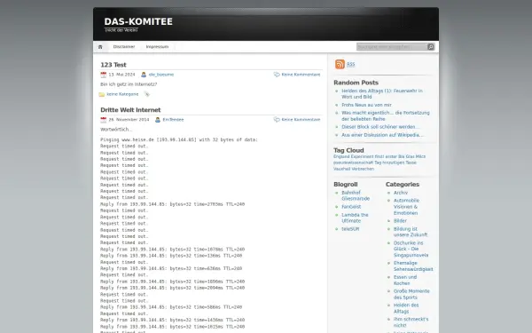Select the Experiment tag in Tag Cloud
532x333 pixels.
click(362, 156)
